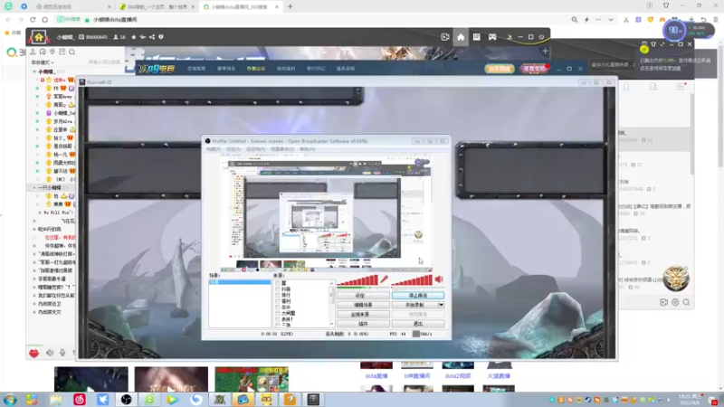Click the golden lion badge in right panel
Viewport: 724px width, 407px height.
[676, 279]
